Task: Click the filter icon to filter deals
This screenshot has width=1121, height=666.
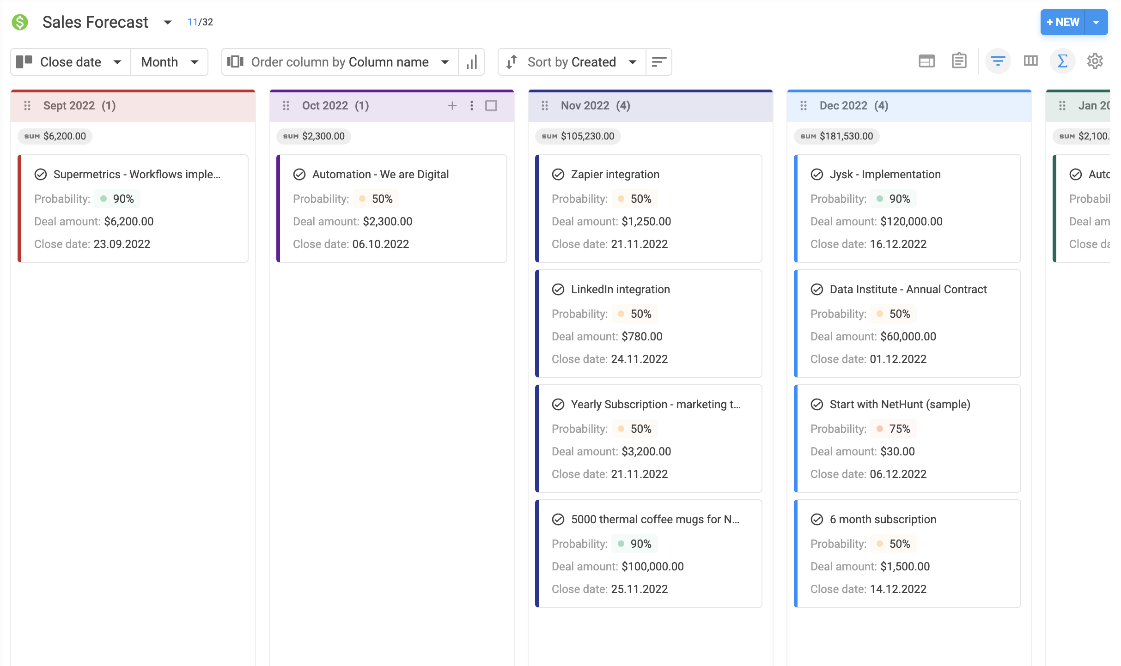Action: click(x=997, y=61)
